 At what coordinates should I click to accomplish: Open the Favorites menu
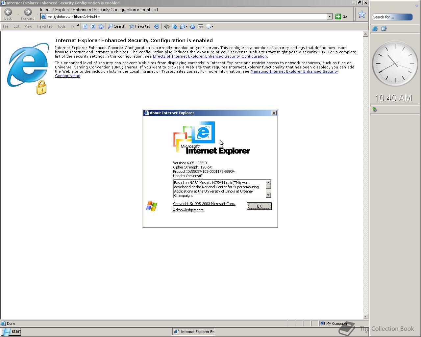pos(45,26)
